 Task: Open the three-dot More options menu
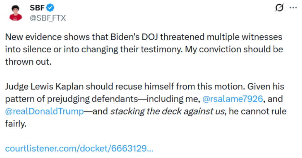pos(293,8)
